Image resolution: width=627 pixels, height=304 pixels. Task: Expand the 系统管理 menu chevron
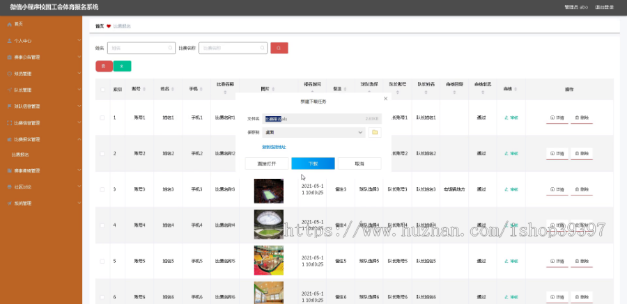[79, 203]
